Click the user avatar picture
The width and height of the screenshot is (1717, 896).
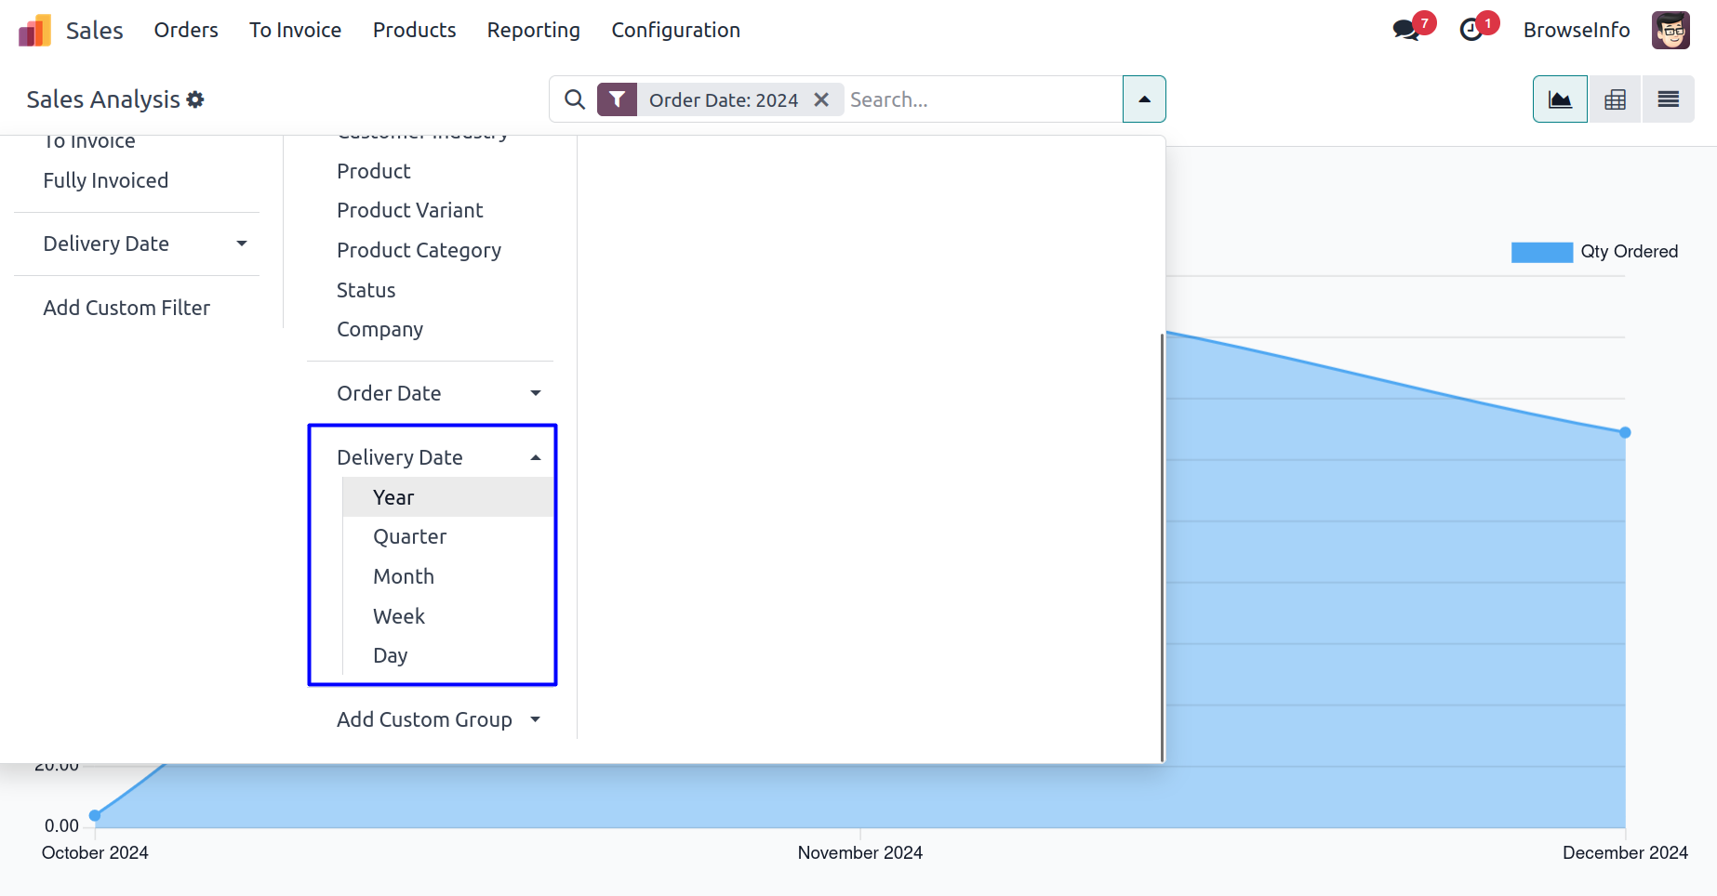[x=1670, y=30]
